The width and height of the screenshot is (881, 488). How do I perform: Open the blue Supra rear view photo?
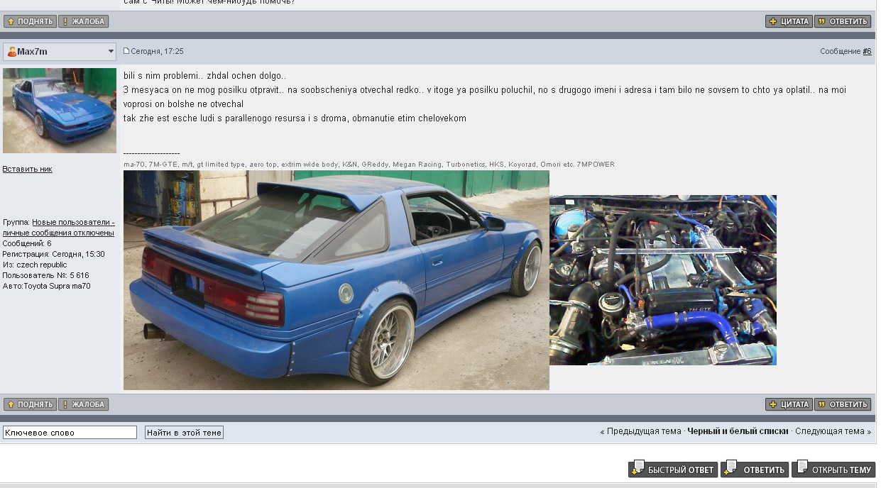[x=336, y=280]
